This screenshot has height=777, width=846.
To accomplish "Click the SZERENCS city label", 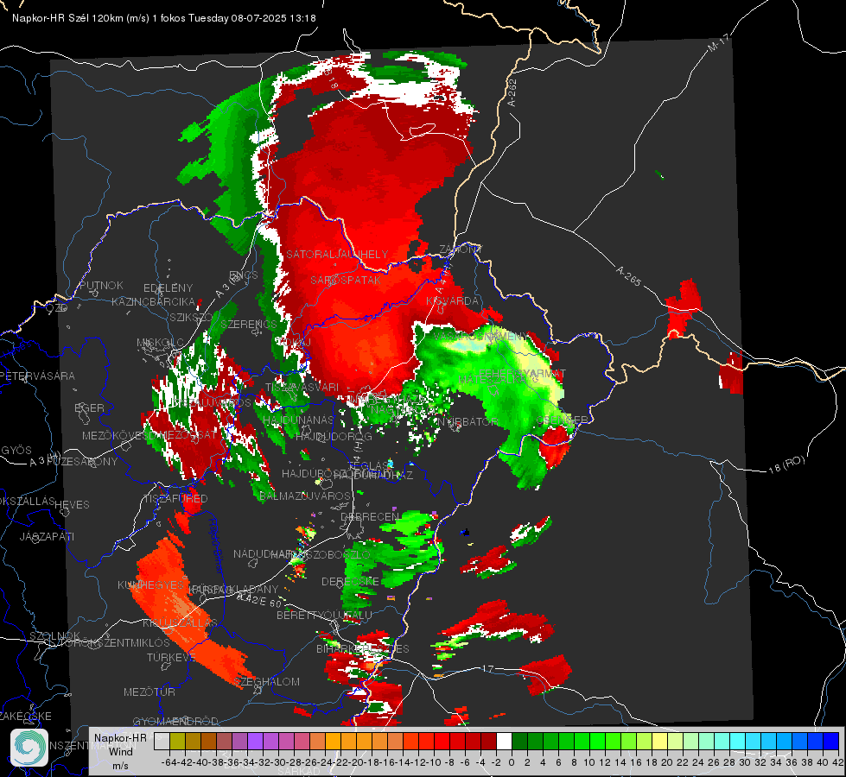I will pyautogui.click(x=249, y=324).
